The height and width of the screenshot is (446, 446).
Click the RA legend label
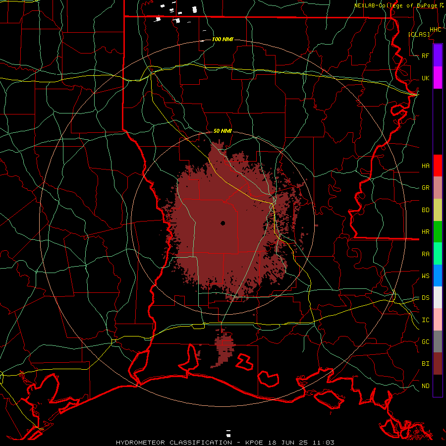pyautogui.click(x=425, y=254)
